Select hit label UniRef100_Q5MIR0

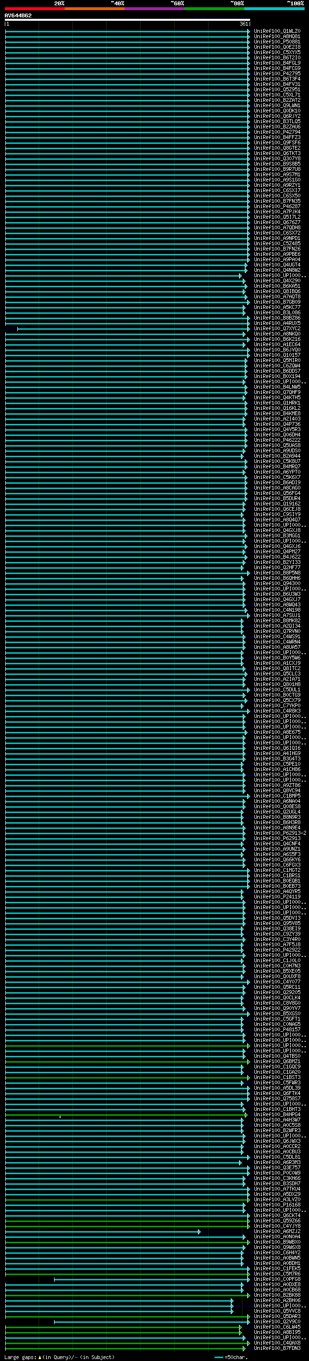tap(277, 360)
